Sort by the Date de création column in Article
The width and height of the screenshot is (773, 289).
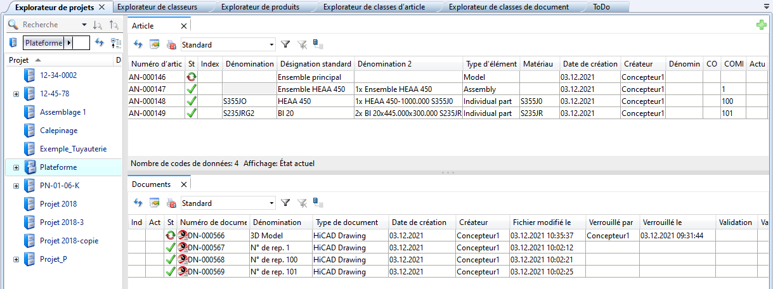point(589,64)
